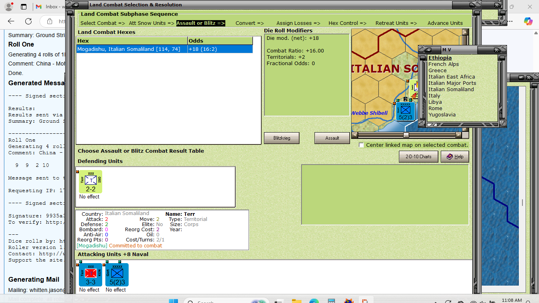This screenshot has width=539, height=303.
Task: Select Italian Somaliland in the M V list
Action: coord(451,90)
